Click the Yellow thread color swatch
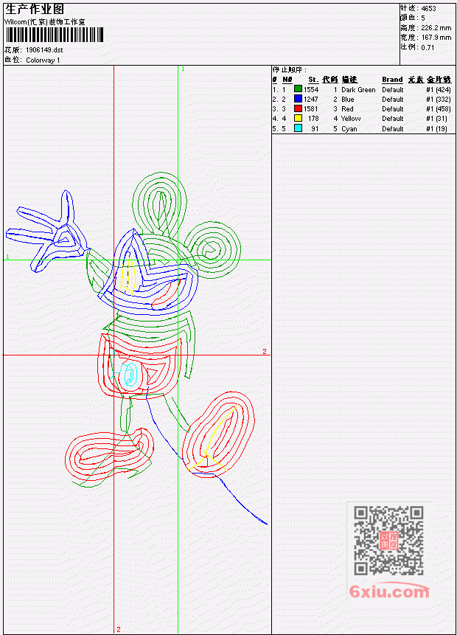This screenshot has height=635, width=457. click(298, 118)
